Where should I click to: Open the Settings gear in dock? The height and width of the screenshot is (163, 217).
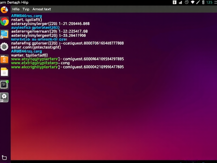point(4,47)
